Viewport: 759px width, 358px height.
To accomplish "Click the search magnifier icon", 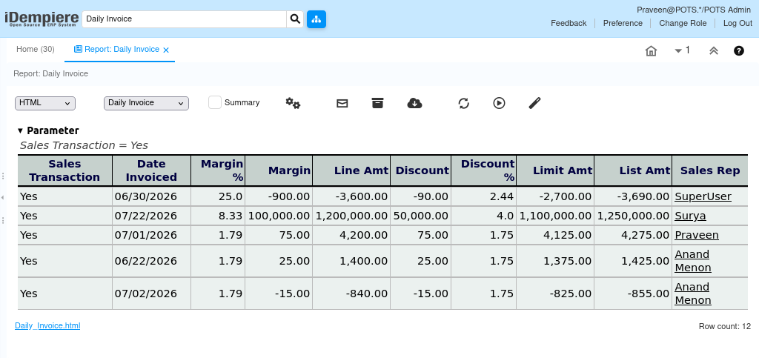I will (x=295, y=19).
